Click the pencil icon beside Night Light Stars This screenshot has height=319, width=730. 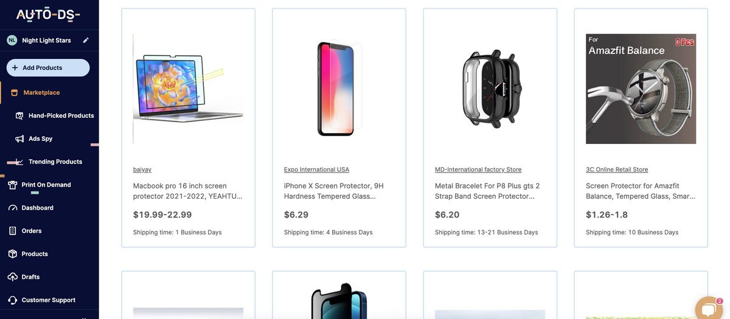click(x=86, y=40)
